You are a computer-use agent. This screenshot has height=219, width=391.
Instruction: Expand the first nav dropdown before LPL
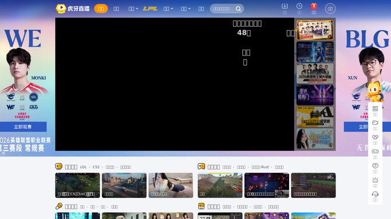tap(133, 9)
